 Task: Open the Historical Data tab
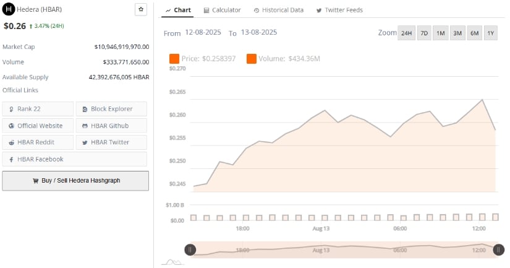point(278,10)
